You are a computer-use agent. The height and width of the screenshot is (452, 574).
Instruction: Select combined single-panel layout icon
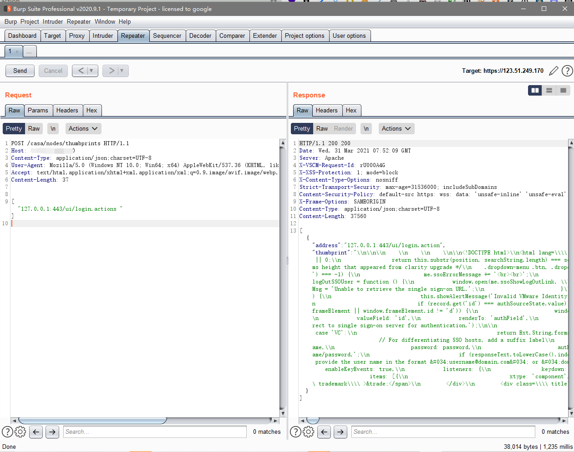(563, 90)
